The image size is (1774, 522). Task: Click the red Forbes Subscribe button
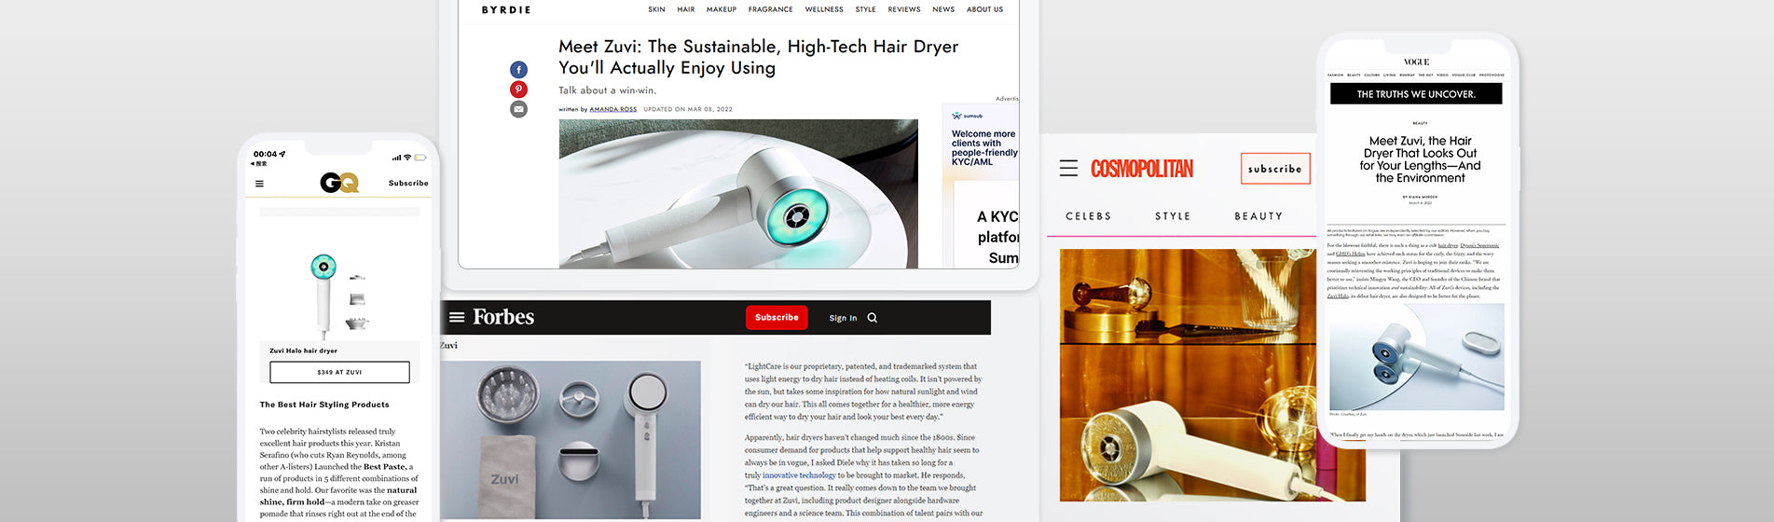point(777,317)
